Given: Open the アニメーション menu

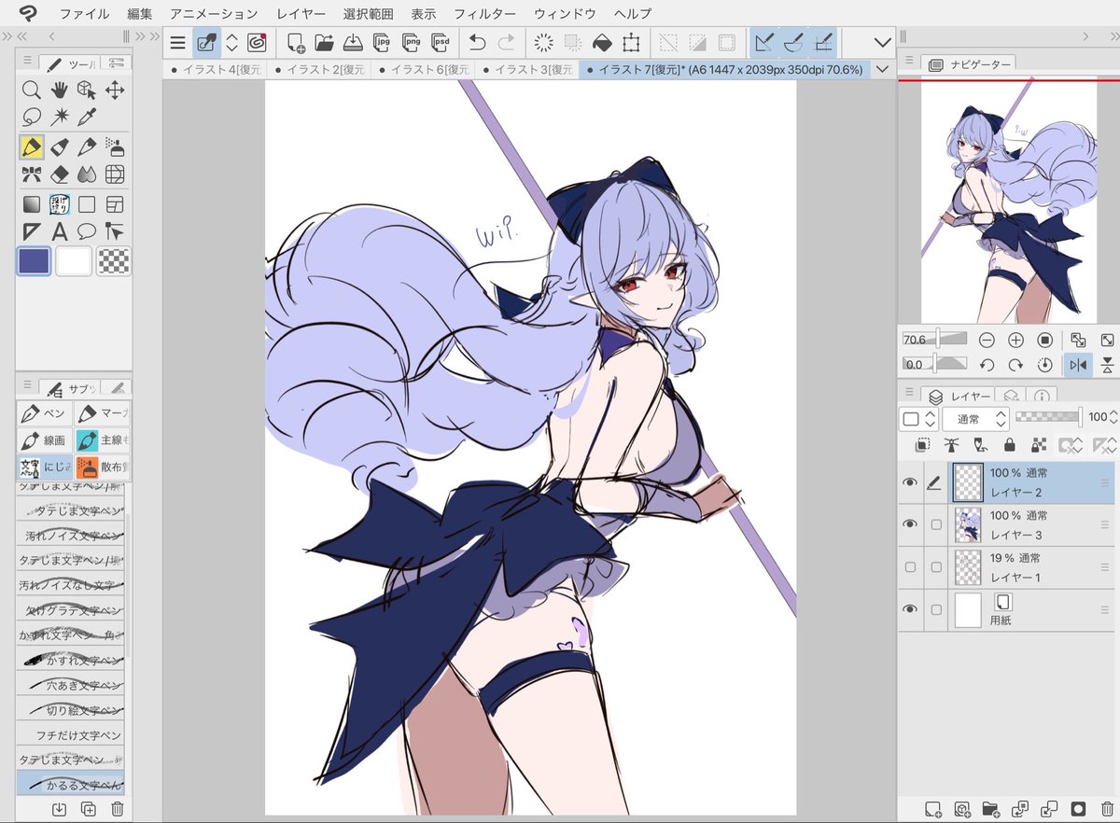Looking at the screenshot, I should click(214, 14).
